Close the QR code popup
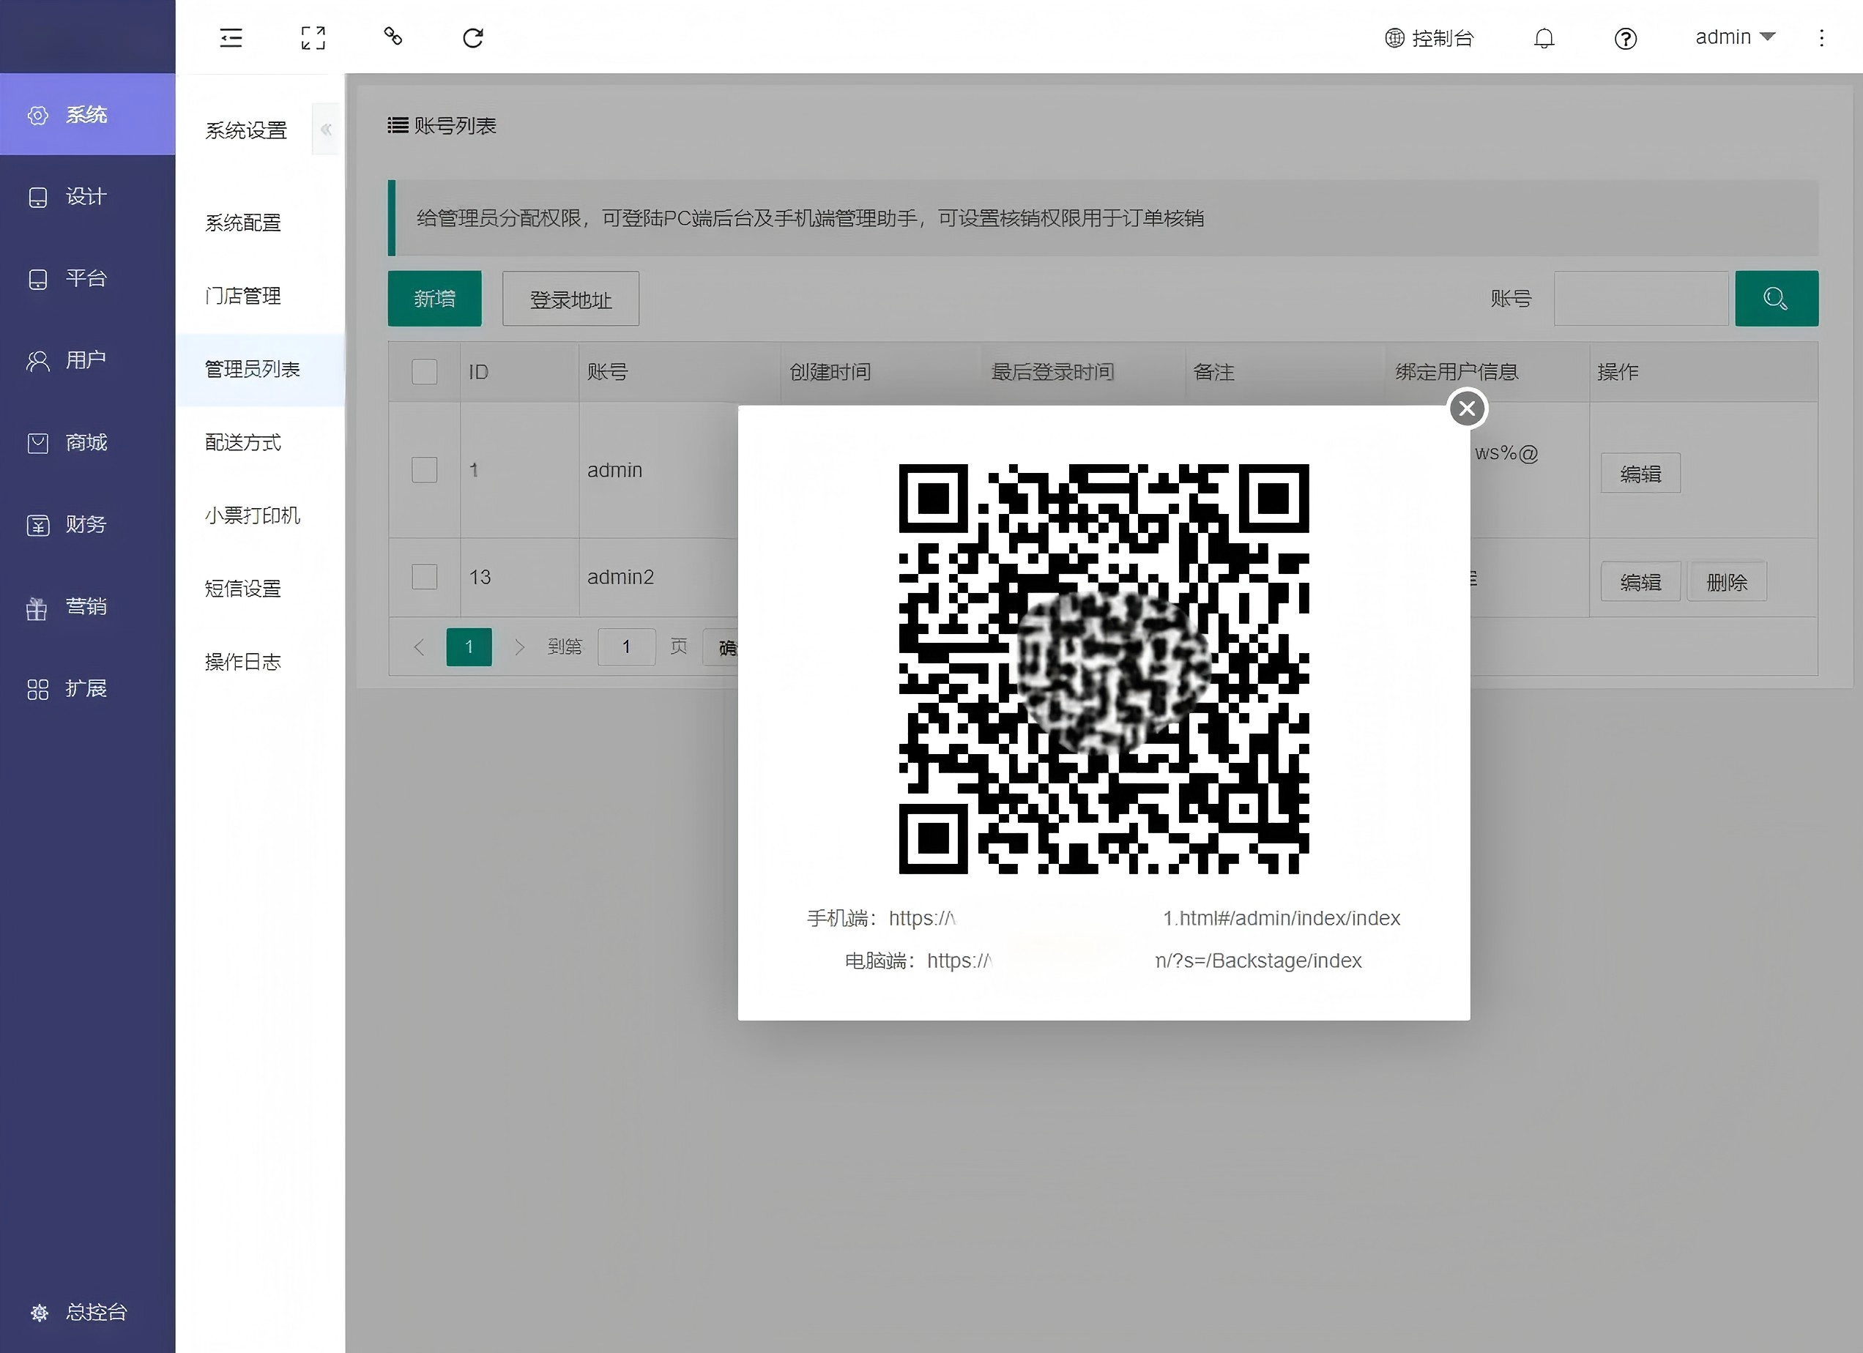 [1467, 409]
